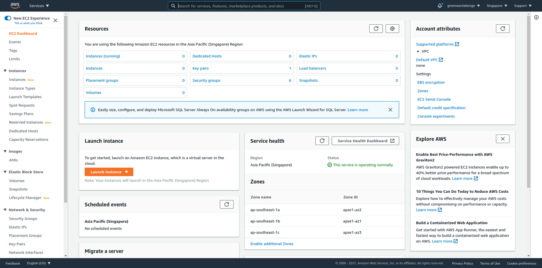Image resolution: width=542 pixels, height=268 pixels.
Task: Open Volumes resource link
Action: point(94,93)
